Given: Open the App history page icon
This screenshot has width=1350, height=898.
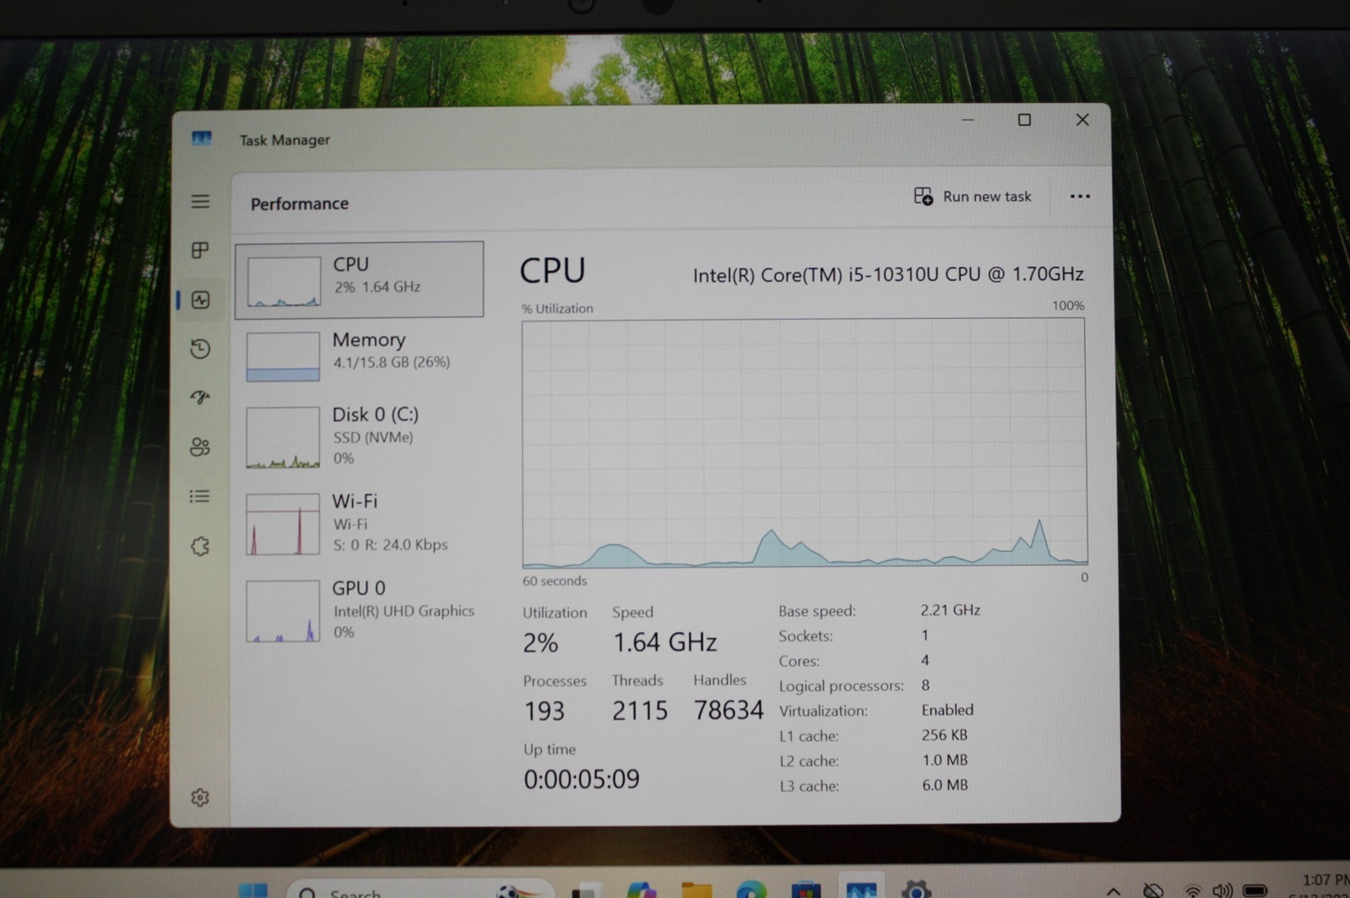Looking at the screenshot, I should coord(200,349).
